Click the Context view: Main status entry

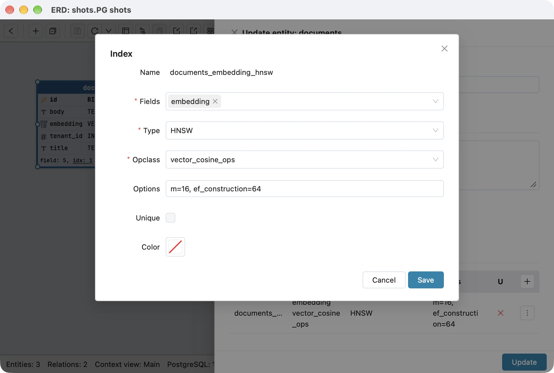coord(127,364)
